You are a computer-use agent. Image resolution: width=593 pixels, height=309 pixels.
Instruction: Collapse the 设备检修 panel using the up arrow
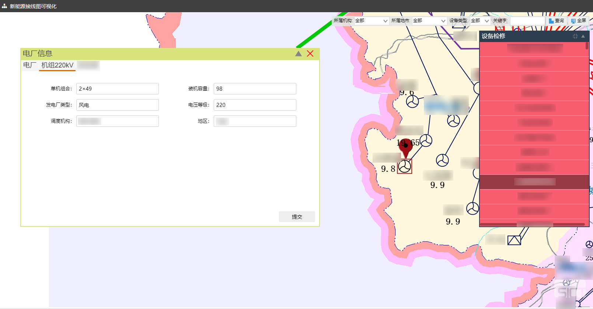(583, 36)
